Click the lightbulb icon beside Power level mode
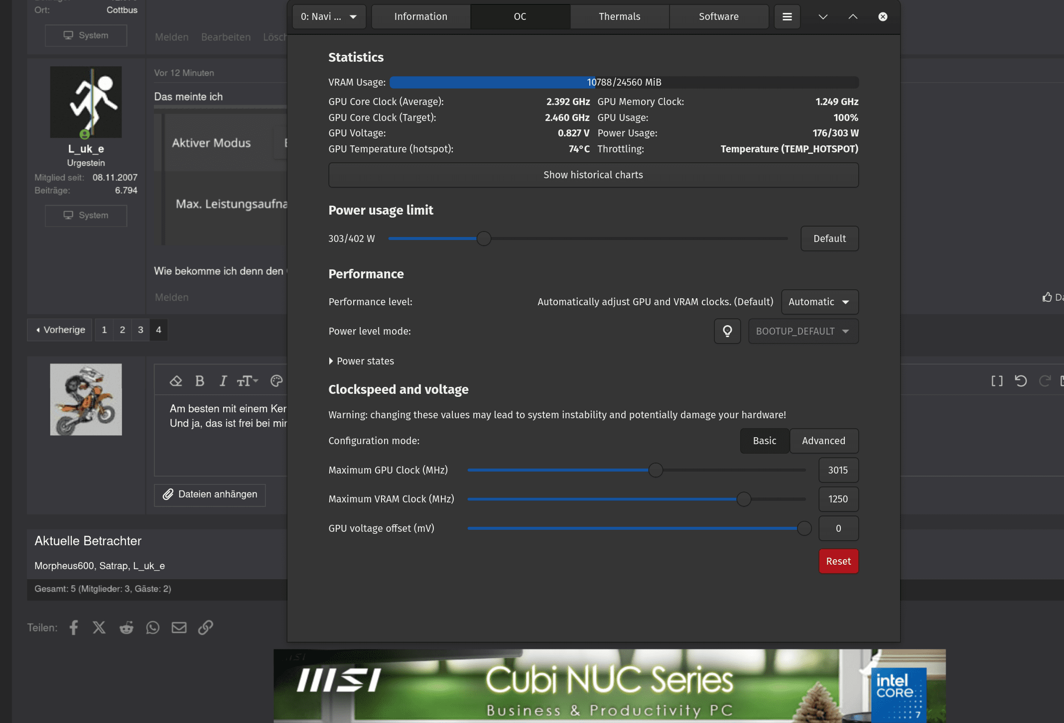Image resolution: width=1064 pixels, height=723 pixels. 727,331
